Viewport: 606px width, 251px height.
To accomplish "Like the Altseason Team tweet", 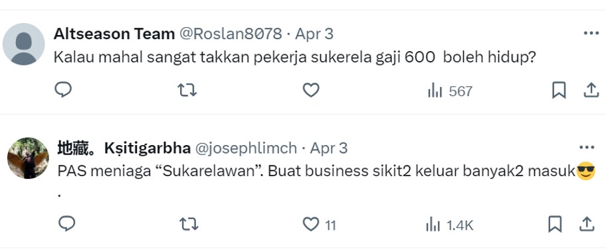I will coord(311,90).
